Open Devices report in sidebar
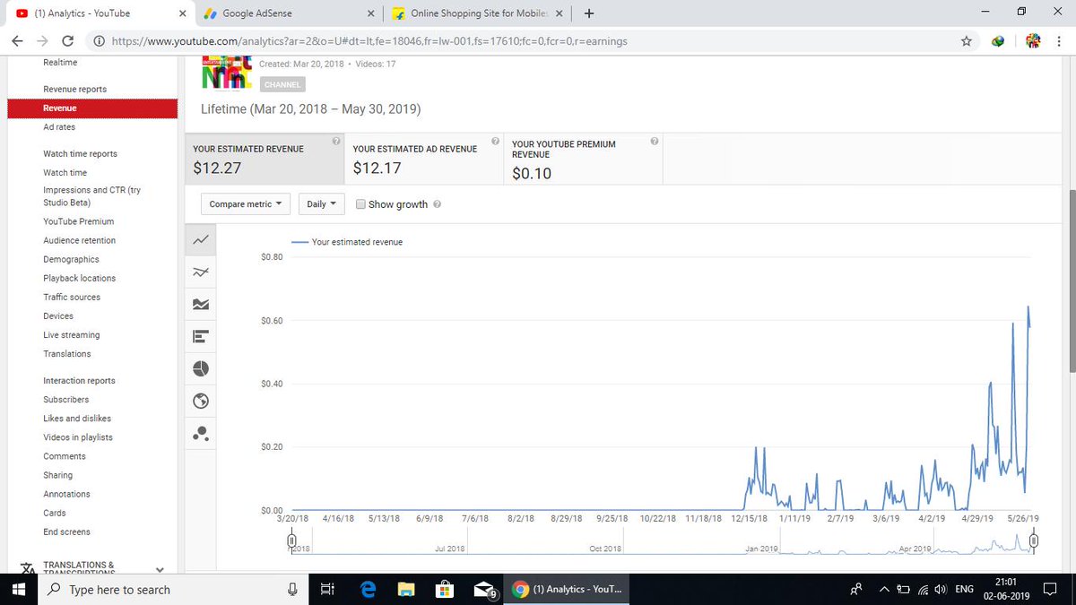 [58, 315]
